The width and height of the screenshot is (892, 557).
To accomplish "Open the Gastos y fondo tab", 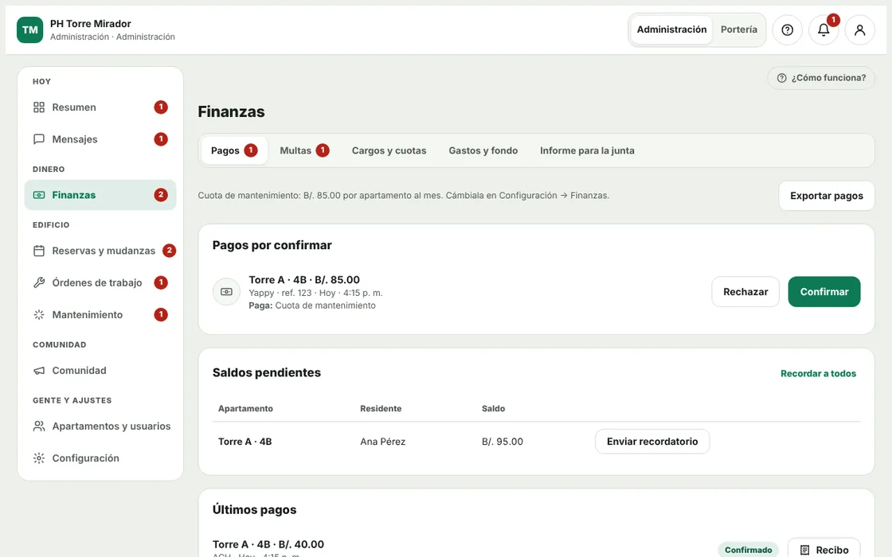I will (x=483, y=150).
